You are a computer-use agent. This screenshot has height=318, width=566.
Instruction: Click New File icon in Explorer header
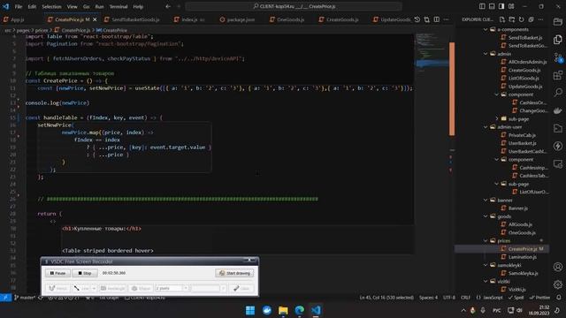(502, 19)
